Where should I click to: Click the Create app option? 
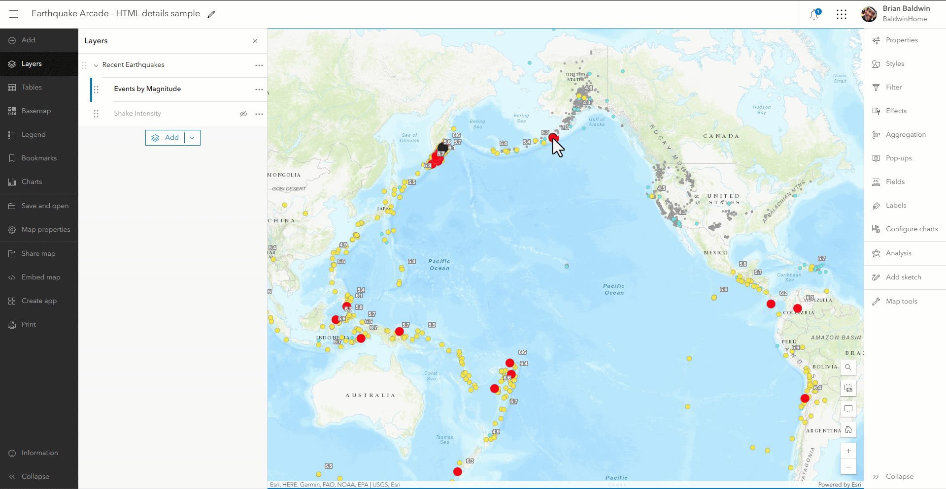(39, 301)
